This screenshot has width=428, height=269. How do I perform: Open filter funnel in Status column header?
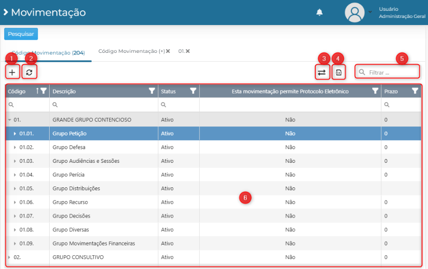coord(193,91)
